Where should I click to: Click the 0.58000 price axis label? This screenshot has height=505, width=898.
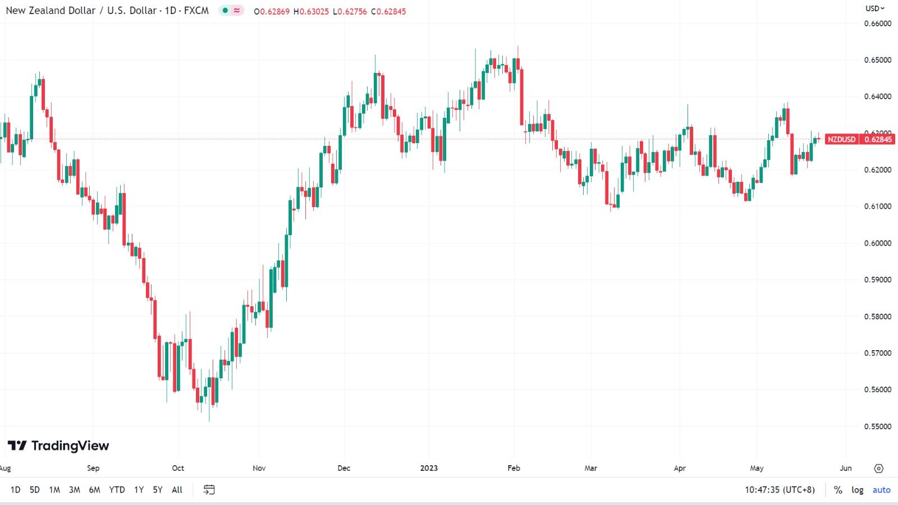[878, 316]
